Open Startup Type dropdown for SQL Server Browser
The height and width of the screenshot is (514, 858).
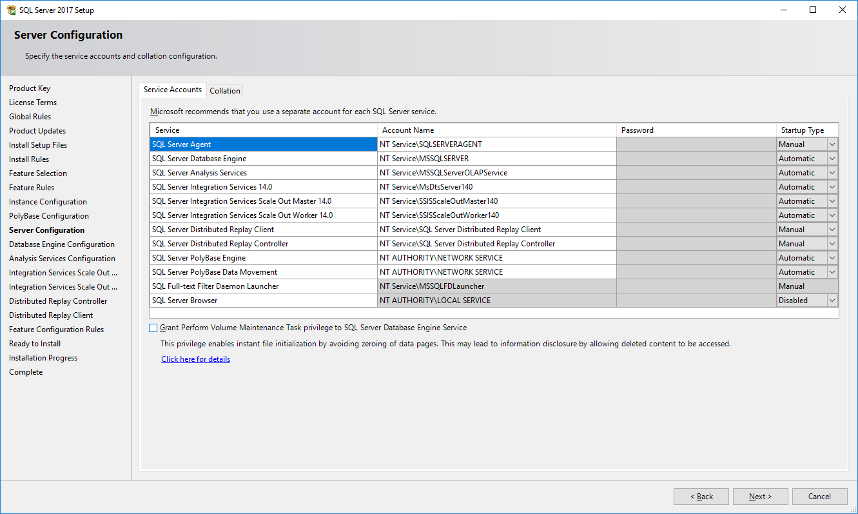(832, 301)
